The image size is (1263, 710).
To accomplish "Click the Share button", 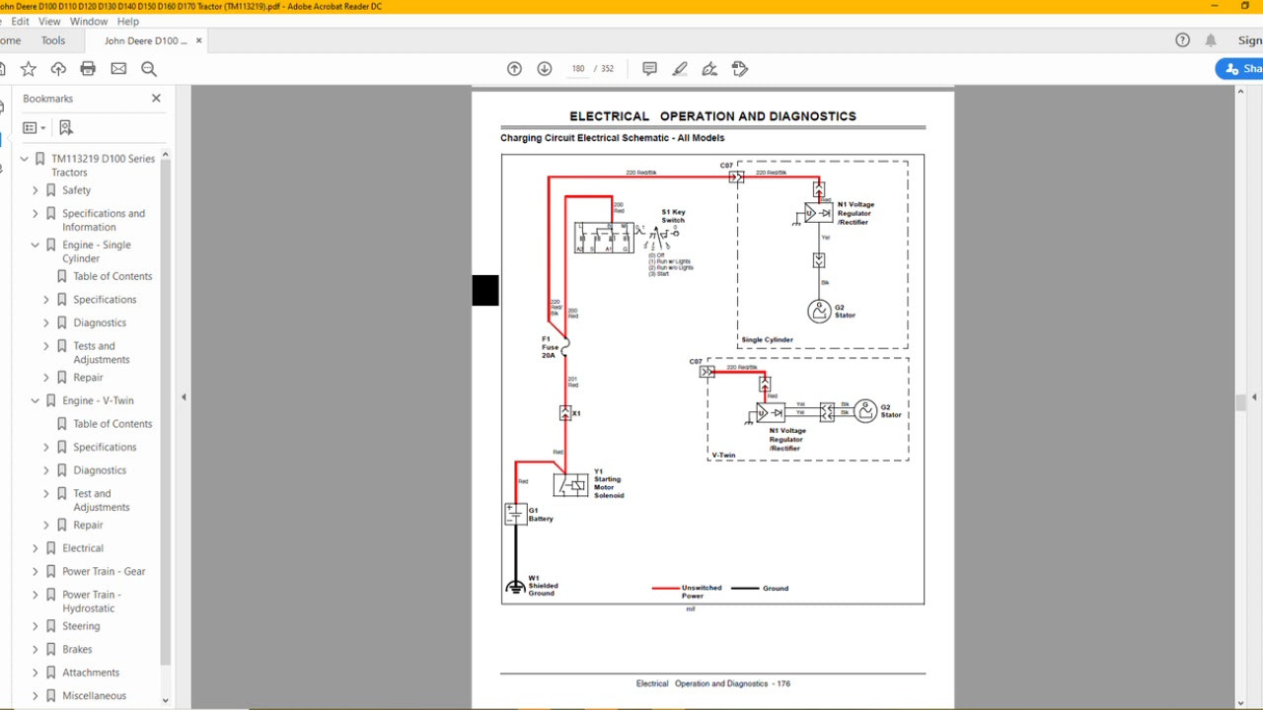I will tap(1240, 69).
